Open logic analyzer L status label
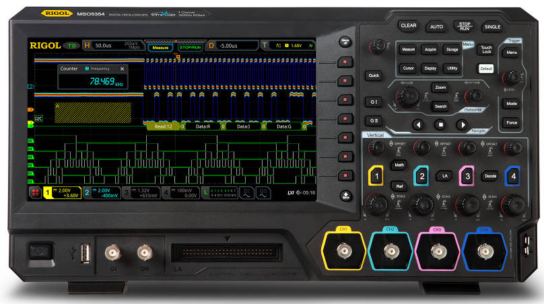The height and width of the screenshot is (304, 544). click(x=219, y=193)
